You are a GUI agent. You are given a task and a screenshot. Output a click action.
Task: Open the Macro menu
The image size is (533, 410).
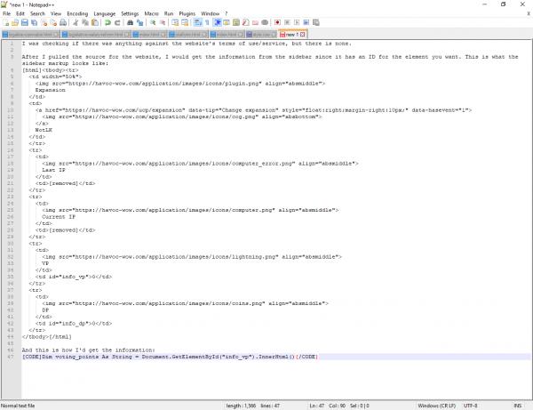click(151, 13)
